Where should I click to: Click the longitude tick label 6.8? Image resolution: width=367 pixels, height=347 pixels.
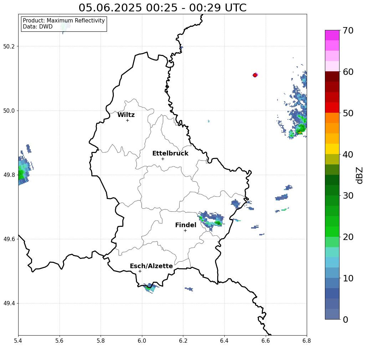click(307, 341)
